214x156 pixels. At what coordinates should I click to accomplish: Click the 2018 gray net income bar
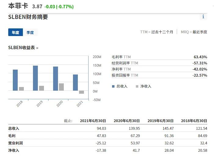point(21,89)
